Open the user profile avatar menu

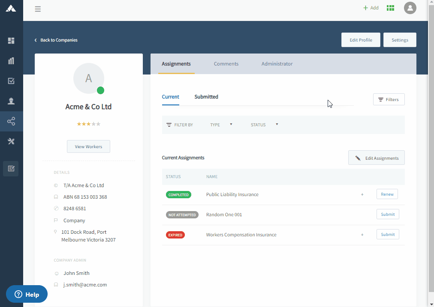(x=410, y=8)
